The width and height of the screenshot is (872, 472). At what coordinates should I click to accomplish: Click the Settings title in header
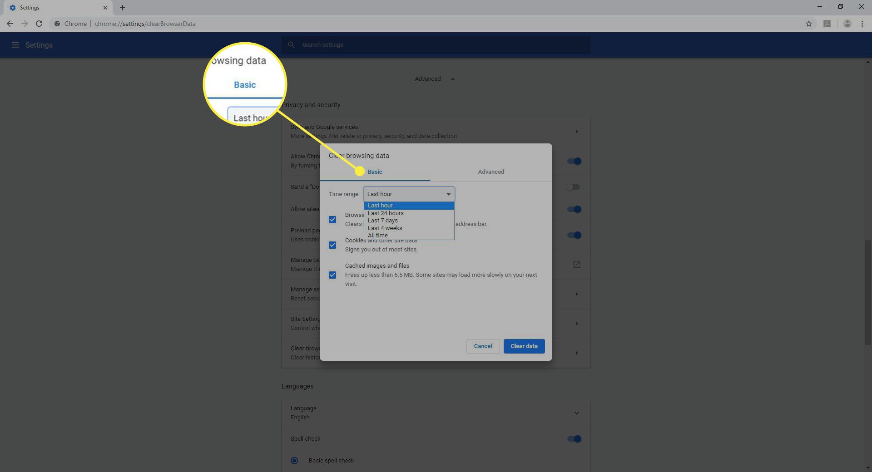point(39,45)
